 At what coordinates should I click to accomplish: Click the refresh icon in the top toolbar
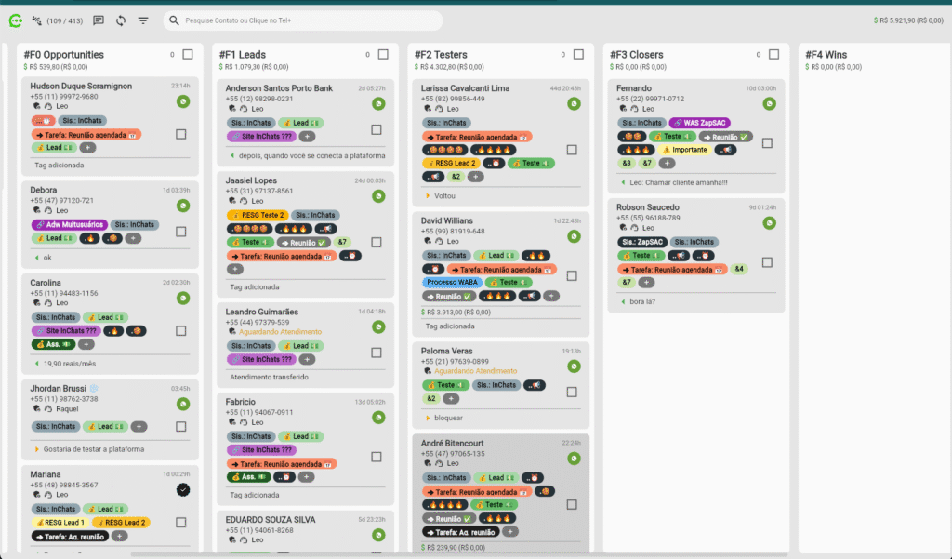tap(121, 20)
